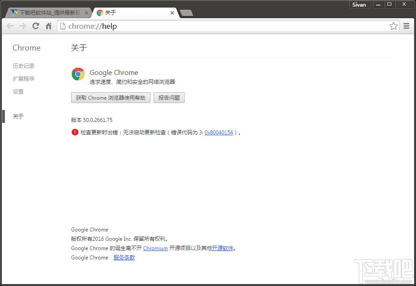Click the forward navigation arrow

click(x=22, y=26)
